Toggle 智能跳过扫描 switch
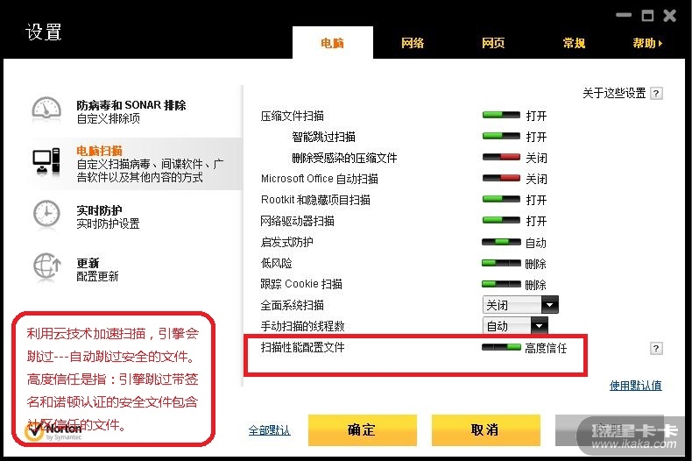This screenshot has width=692, height=461. (x=501, y=137)
